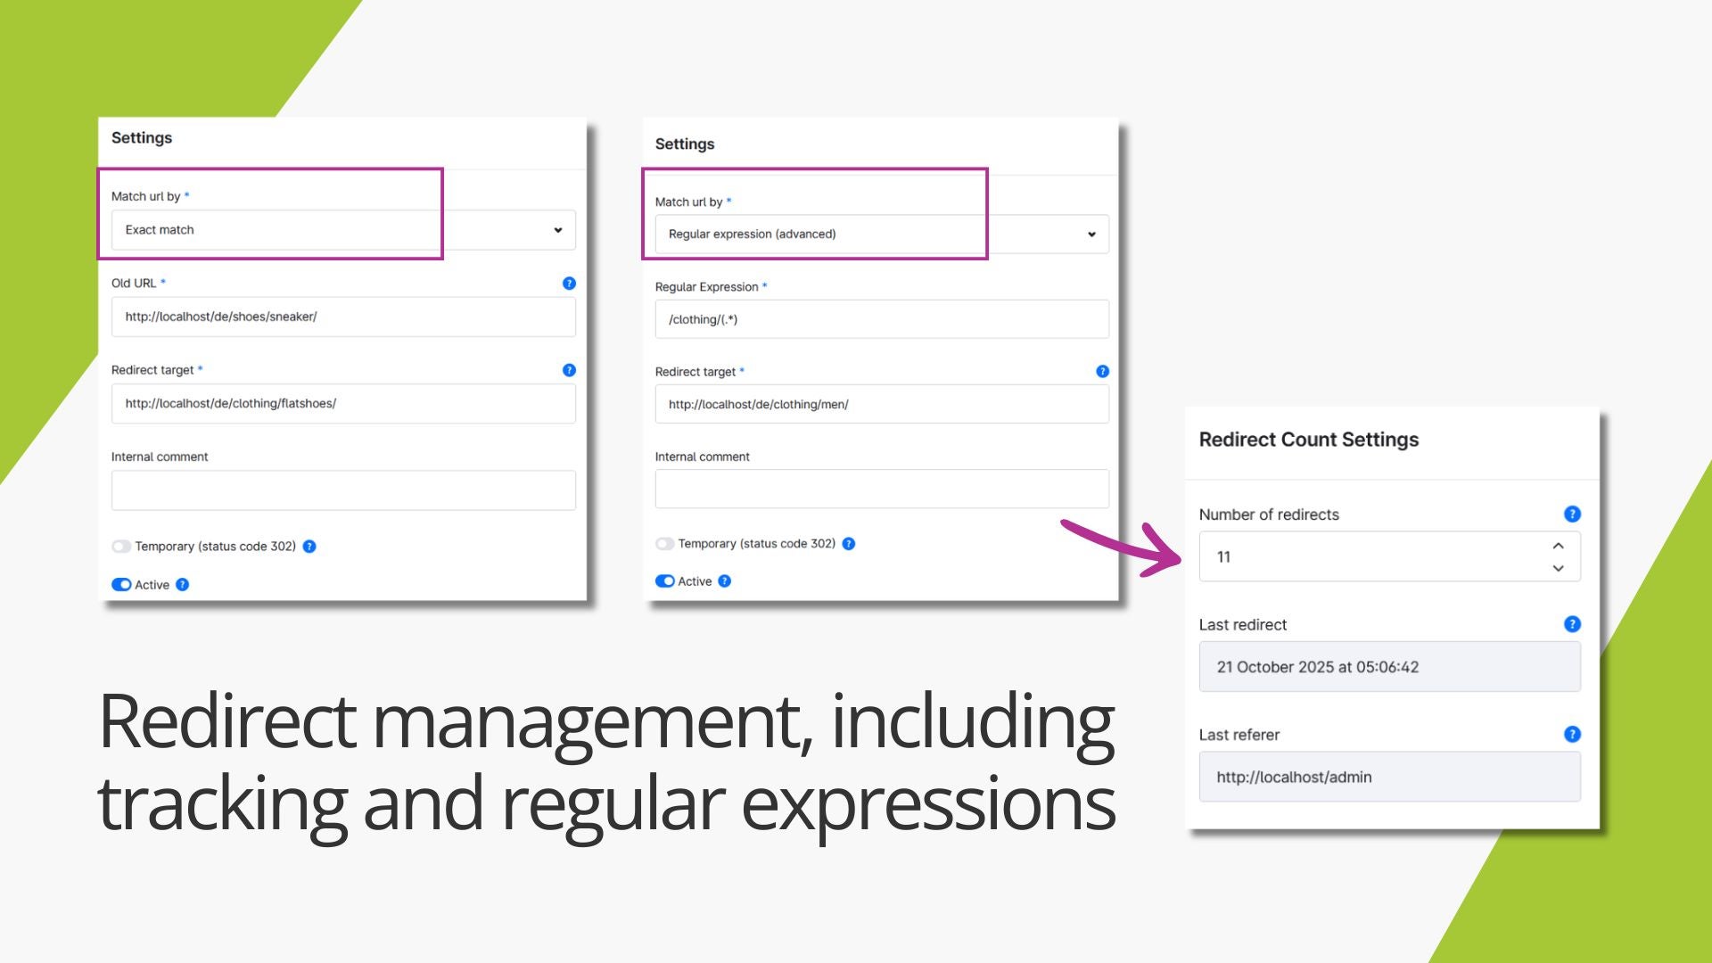Click Redirect target field containing clothing/men
The image size is (1712, 963).
pos(881,405)
